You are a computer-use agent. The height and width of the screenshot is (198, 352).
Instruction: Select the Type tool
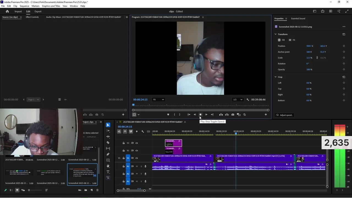pos(108,172)
